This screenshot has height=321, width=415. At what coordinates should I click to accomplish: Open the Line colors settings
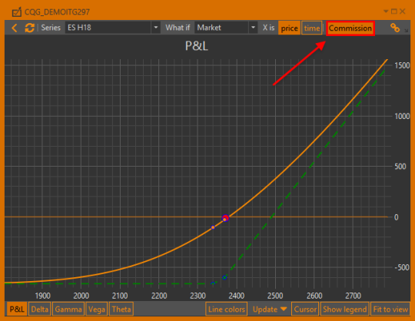(226, 309)
